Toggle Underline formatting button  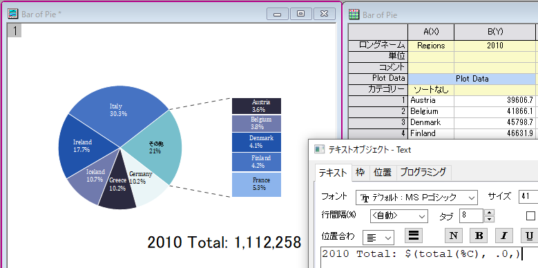pyautogui.click(x=530, y=235)
